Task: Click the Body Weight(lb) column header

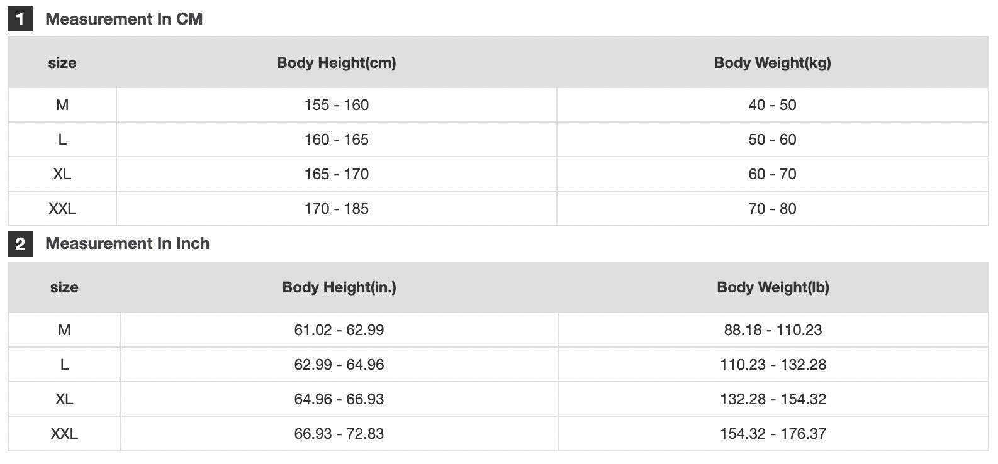Action: (773, 287)
